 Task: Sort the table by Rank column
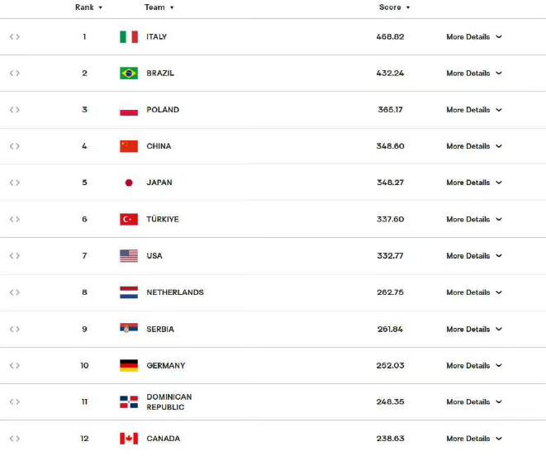(88, 7)
